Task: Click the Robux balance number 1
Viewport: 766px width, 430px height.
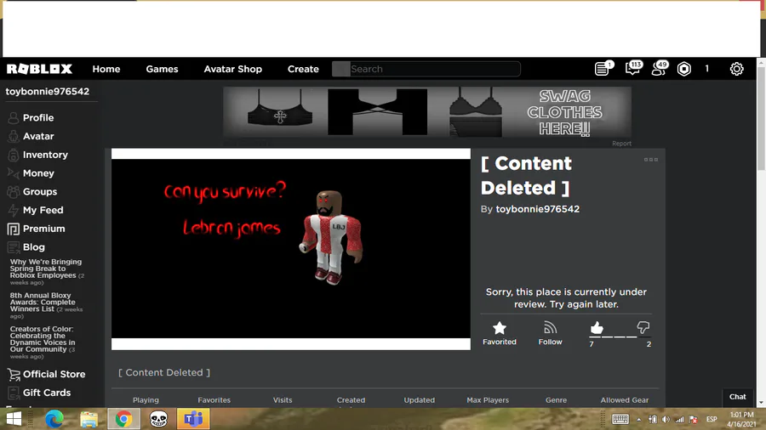Action: tap(706, 69)
